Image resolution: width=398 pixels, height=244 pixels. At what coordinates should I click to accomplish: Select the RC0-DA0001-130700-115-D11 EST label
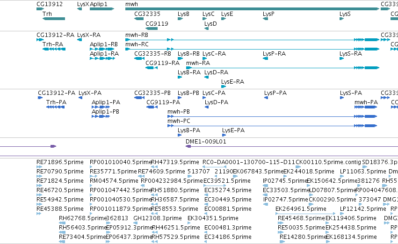pyautogui.click(x=249, y=162)
